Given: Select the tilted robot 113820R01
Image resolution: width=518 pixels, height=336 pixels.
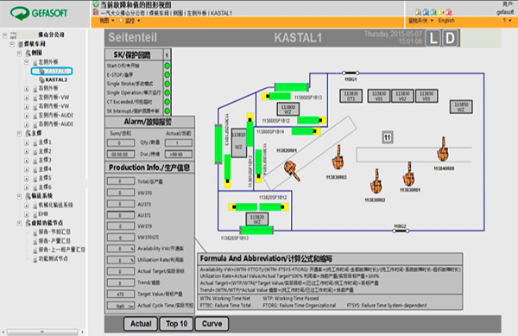Looking at the screenshot, I should 292,170.
